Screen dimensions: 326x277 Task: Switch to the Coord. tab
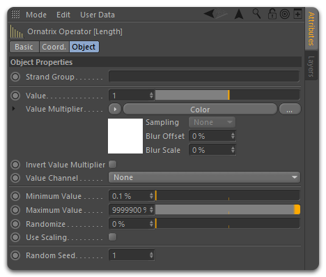pos(54,47)
